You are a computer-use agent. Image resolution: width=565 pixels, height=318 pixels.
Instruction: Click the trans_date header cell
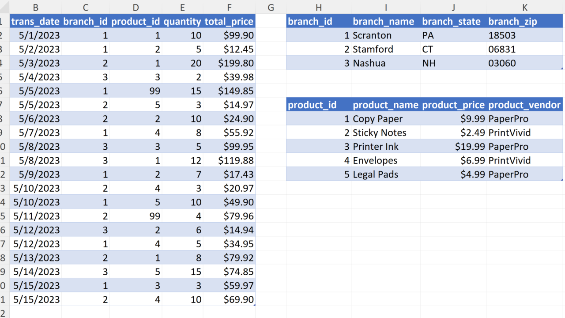coord(35,21)
